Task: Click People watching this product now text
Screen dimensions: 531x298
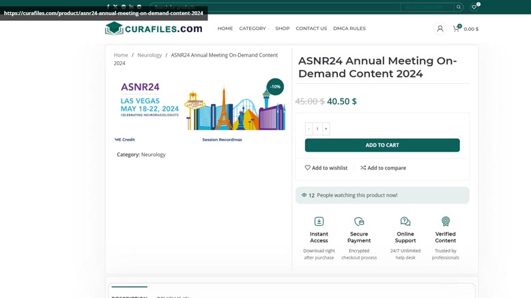Action: click(357, 195)
